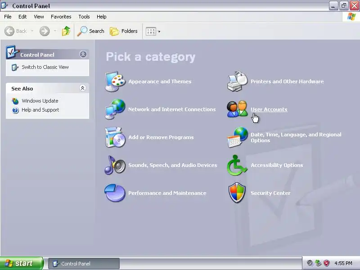Collapse the Control Panel sidebar section
360x270 pixels.
point(83,54)
